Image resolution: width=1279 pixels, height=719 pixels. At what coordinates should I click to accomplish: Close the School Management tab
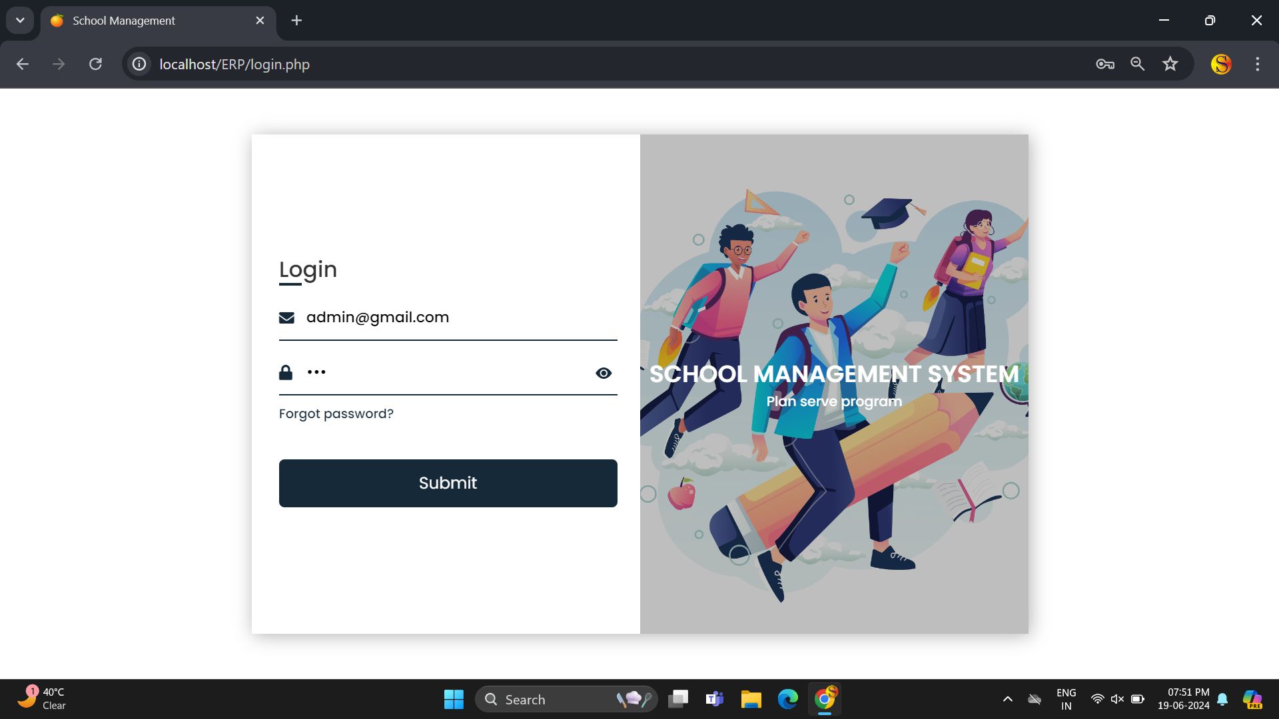(260, 21)
